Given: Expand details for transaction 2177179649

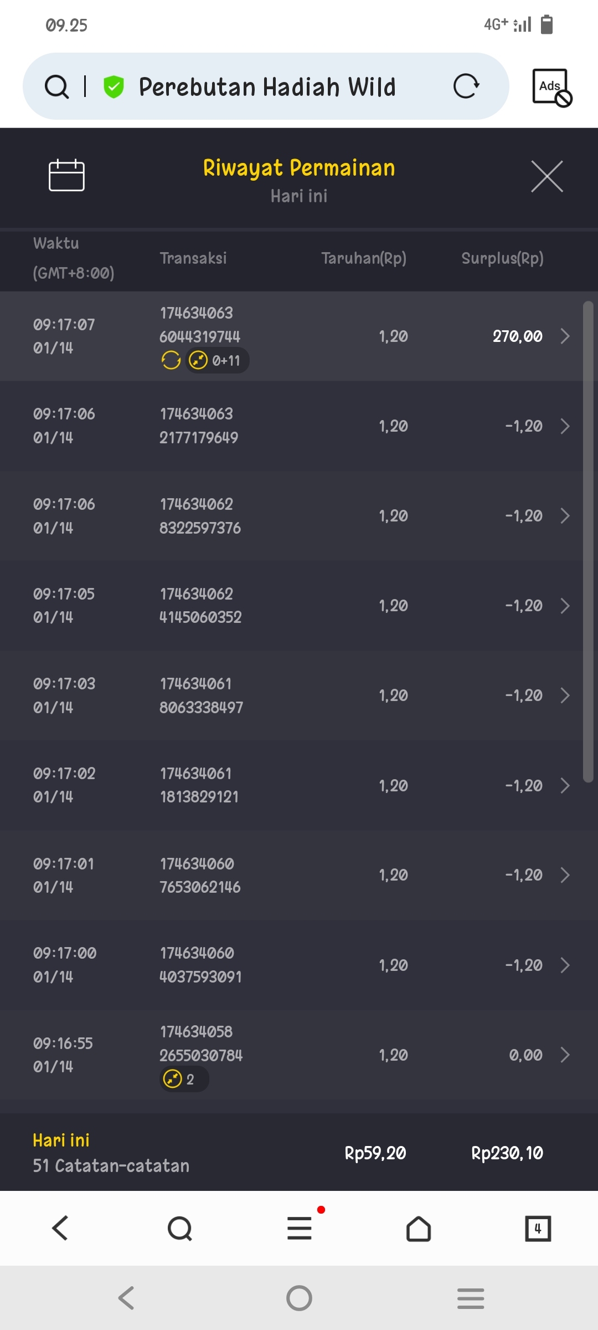Looking at the screenshot, I should point(565,426).
